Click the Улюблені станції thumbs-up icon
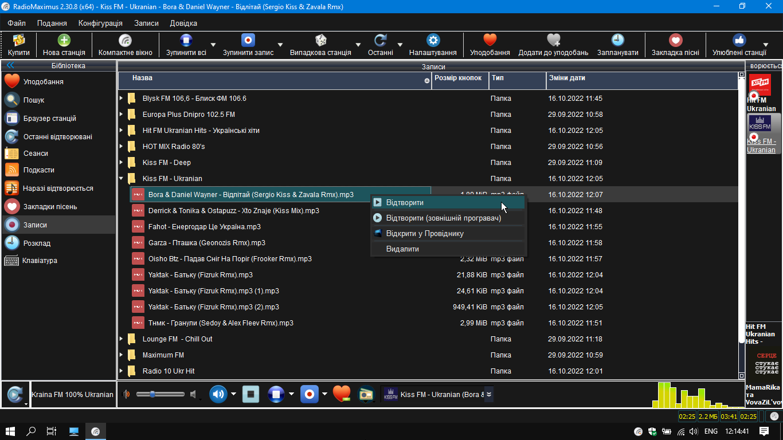Viewport: 783px width, 440px height. pyautogui.click(x=739, y=41)
